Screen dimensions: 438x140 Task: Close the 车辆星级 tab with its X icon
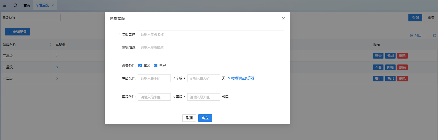[x=52, y=5]
